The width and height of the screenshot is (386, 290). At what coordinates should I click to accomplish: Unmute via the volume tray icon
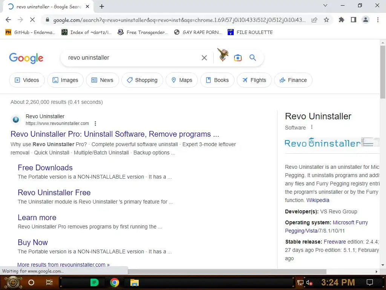point(309,282)
